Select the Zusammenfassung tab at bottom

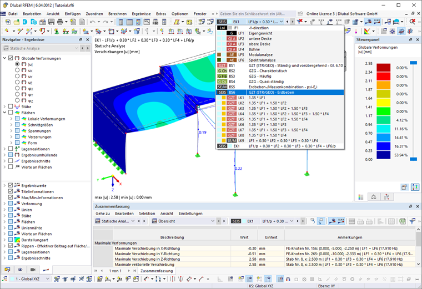pyautogui.click(x=157, y=271)
